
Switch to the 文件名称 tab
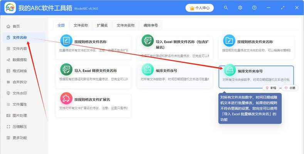click(x=81, y=25)
